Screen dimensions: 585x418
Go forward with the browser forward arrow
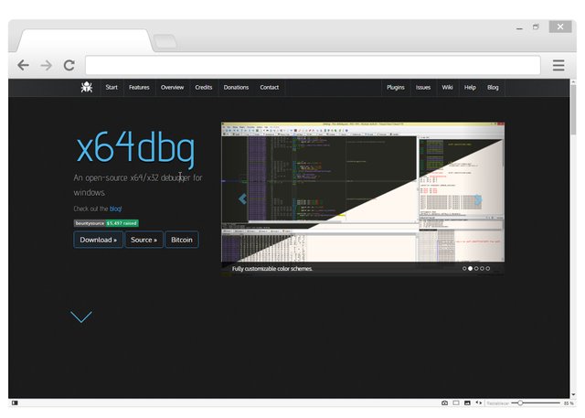[47, 65]
